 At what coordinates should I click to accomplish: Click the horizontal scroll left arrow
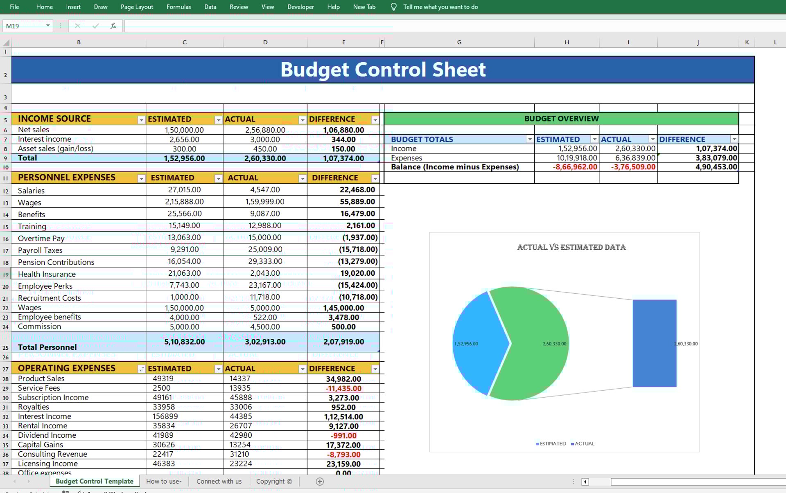point(585,482)
